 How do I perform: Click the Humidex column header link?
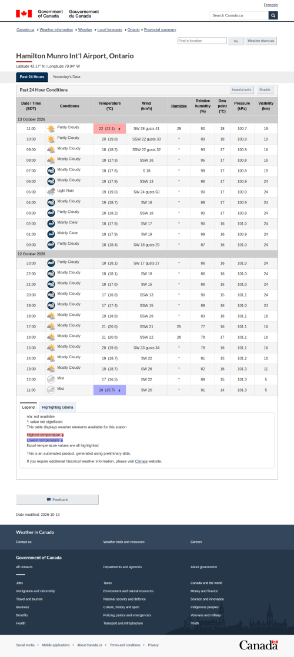click(179, 106)
